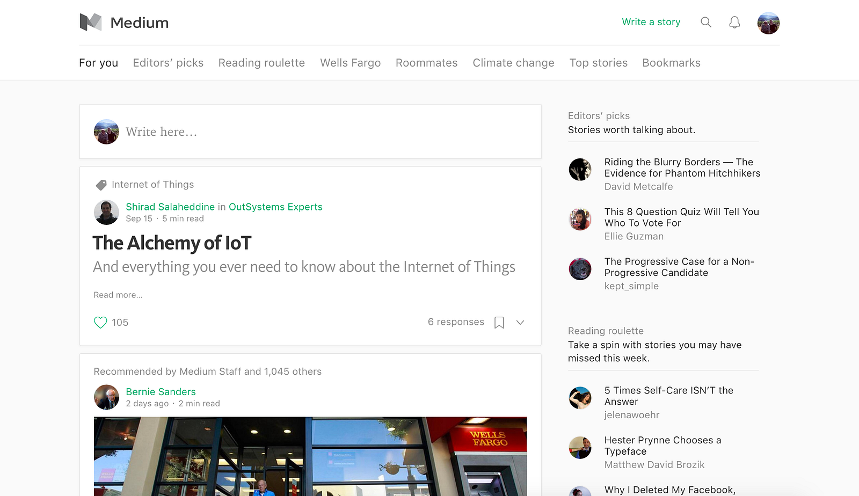
Task: Bookmark The Alchemy of IoT story
Action: (499, 322)
